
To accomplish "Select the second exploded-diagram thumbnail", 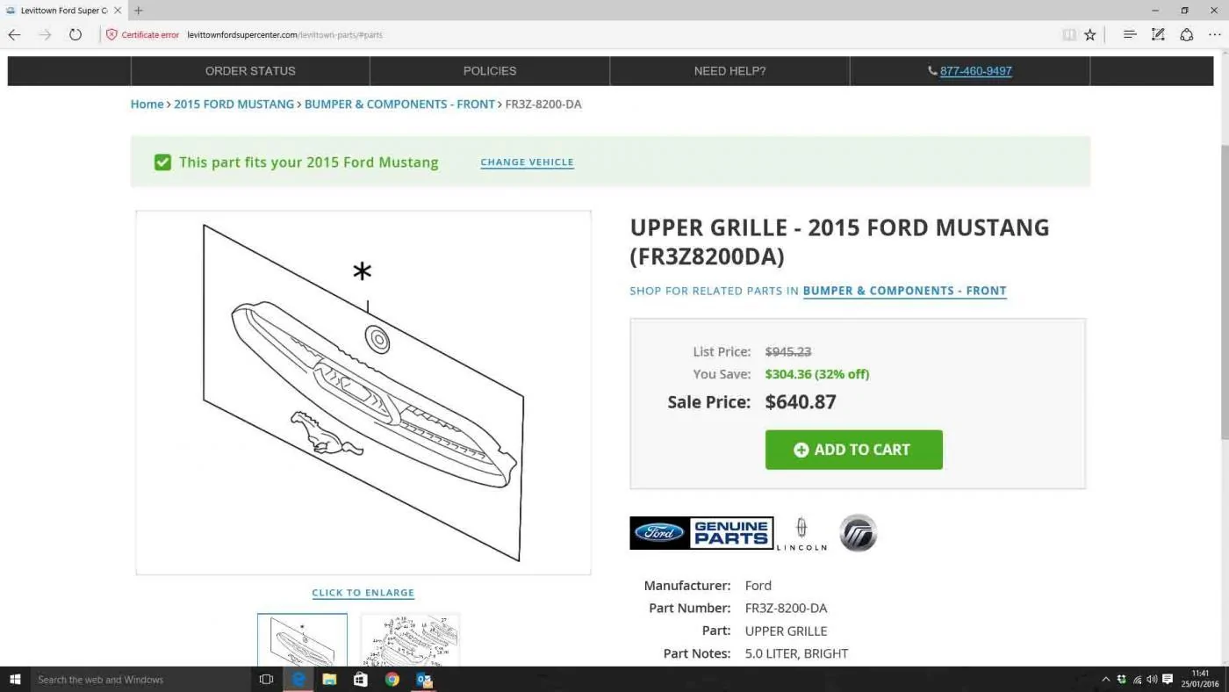I will (410, 640).
